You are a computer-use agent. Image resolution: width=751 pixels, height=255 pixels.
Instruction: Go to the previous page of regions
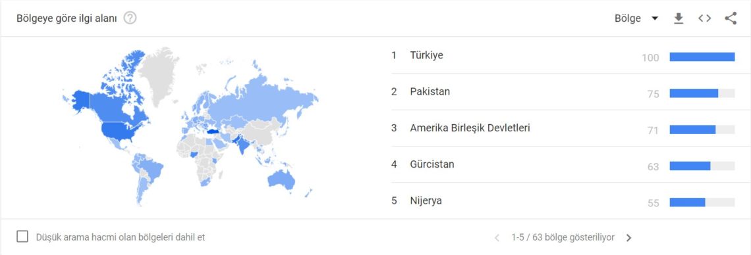(x=497, y=237)
